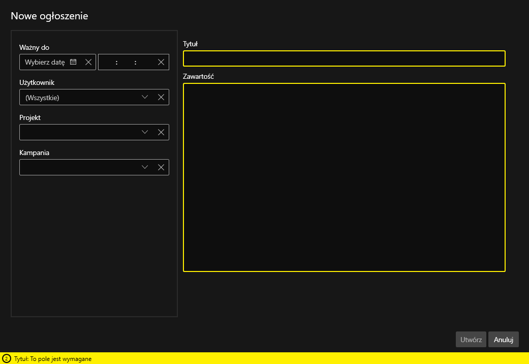Clear the Projekt selection with X icon

[x=161, y=132]
